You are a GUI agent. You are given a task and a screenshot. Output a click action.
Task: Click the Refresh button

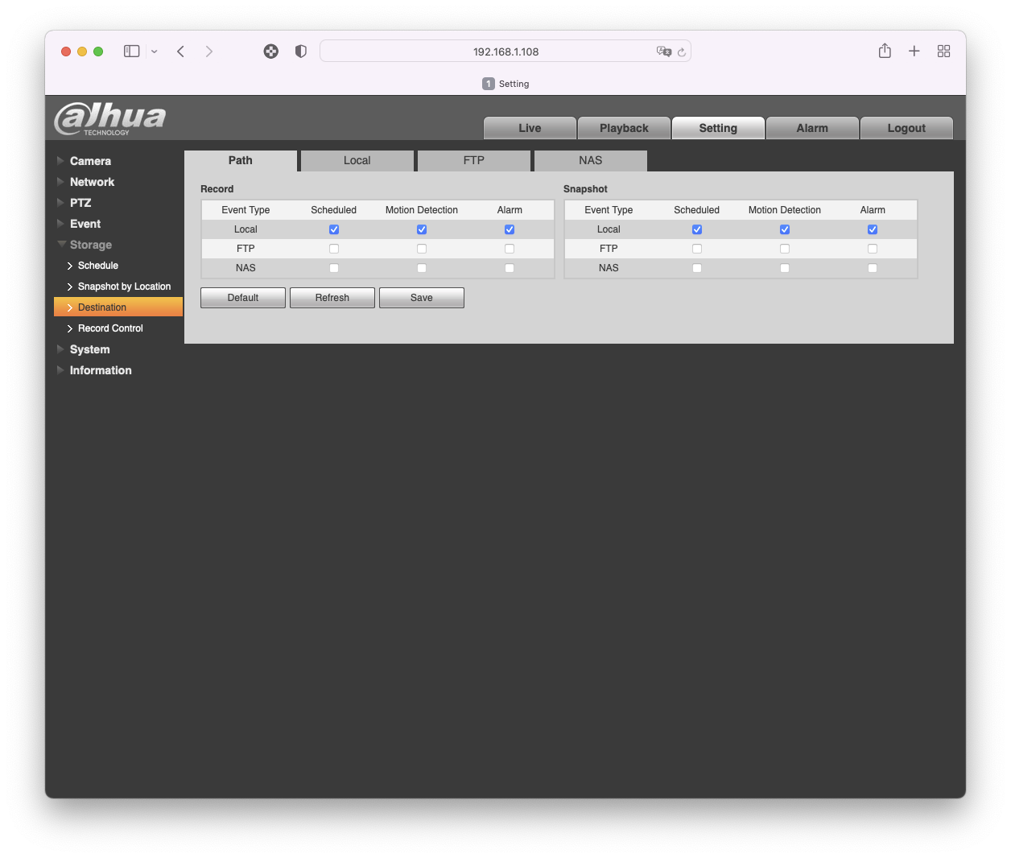coord(332,298)
